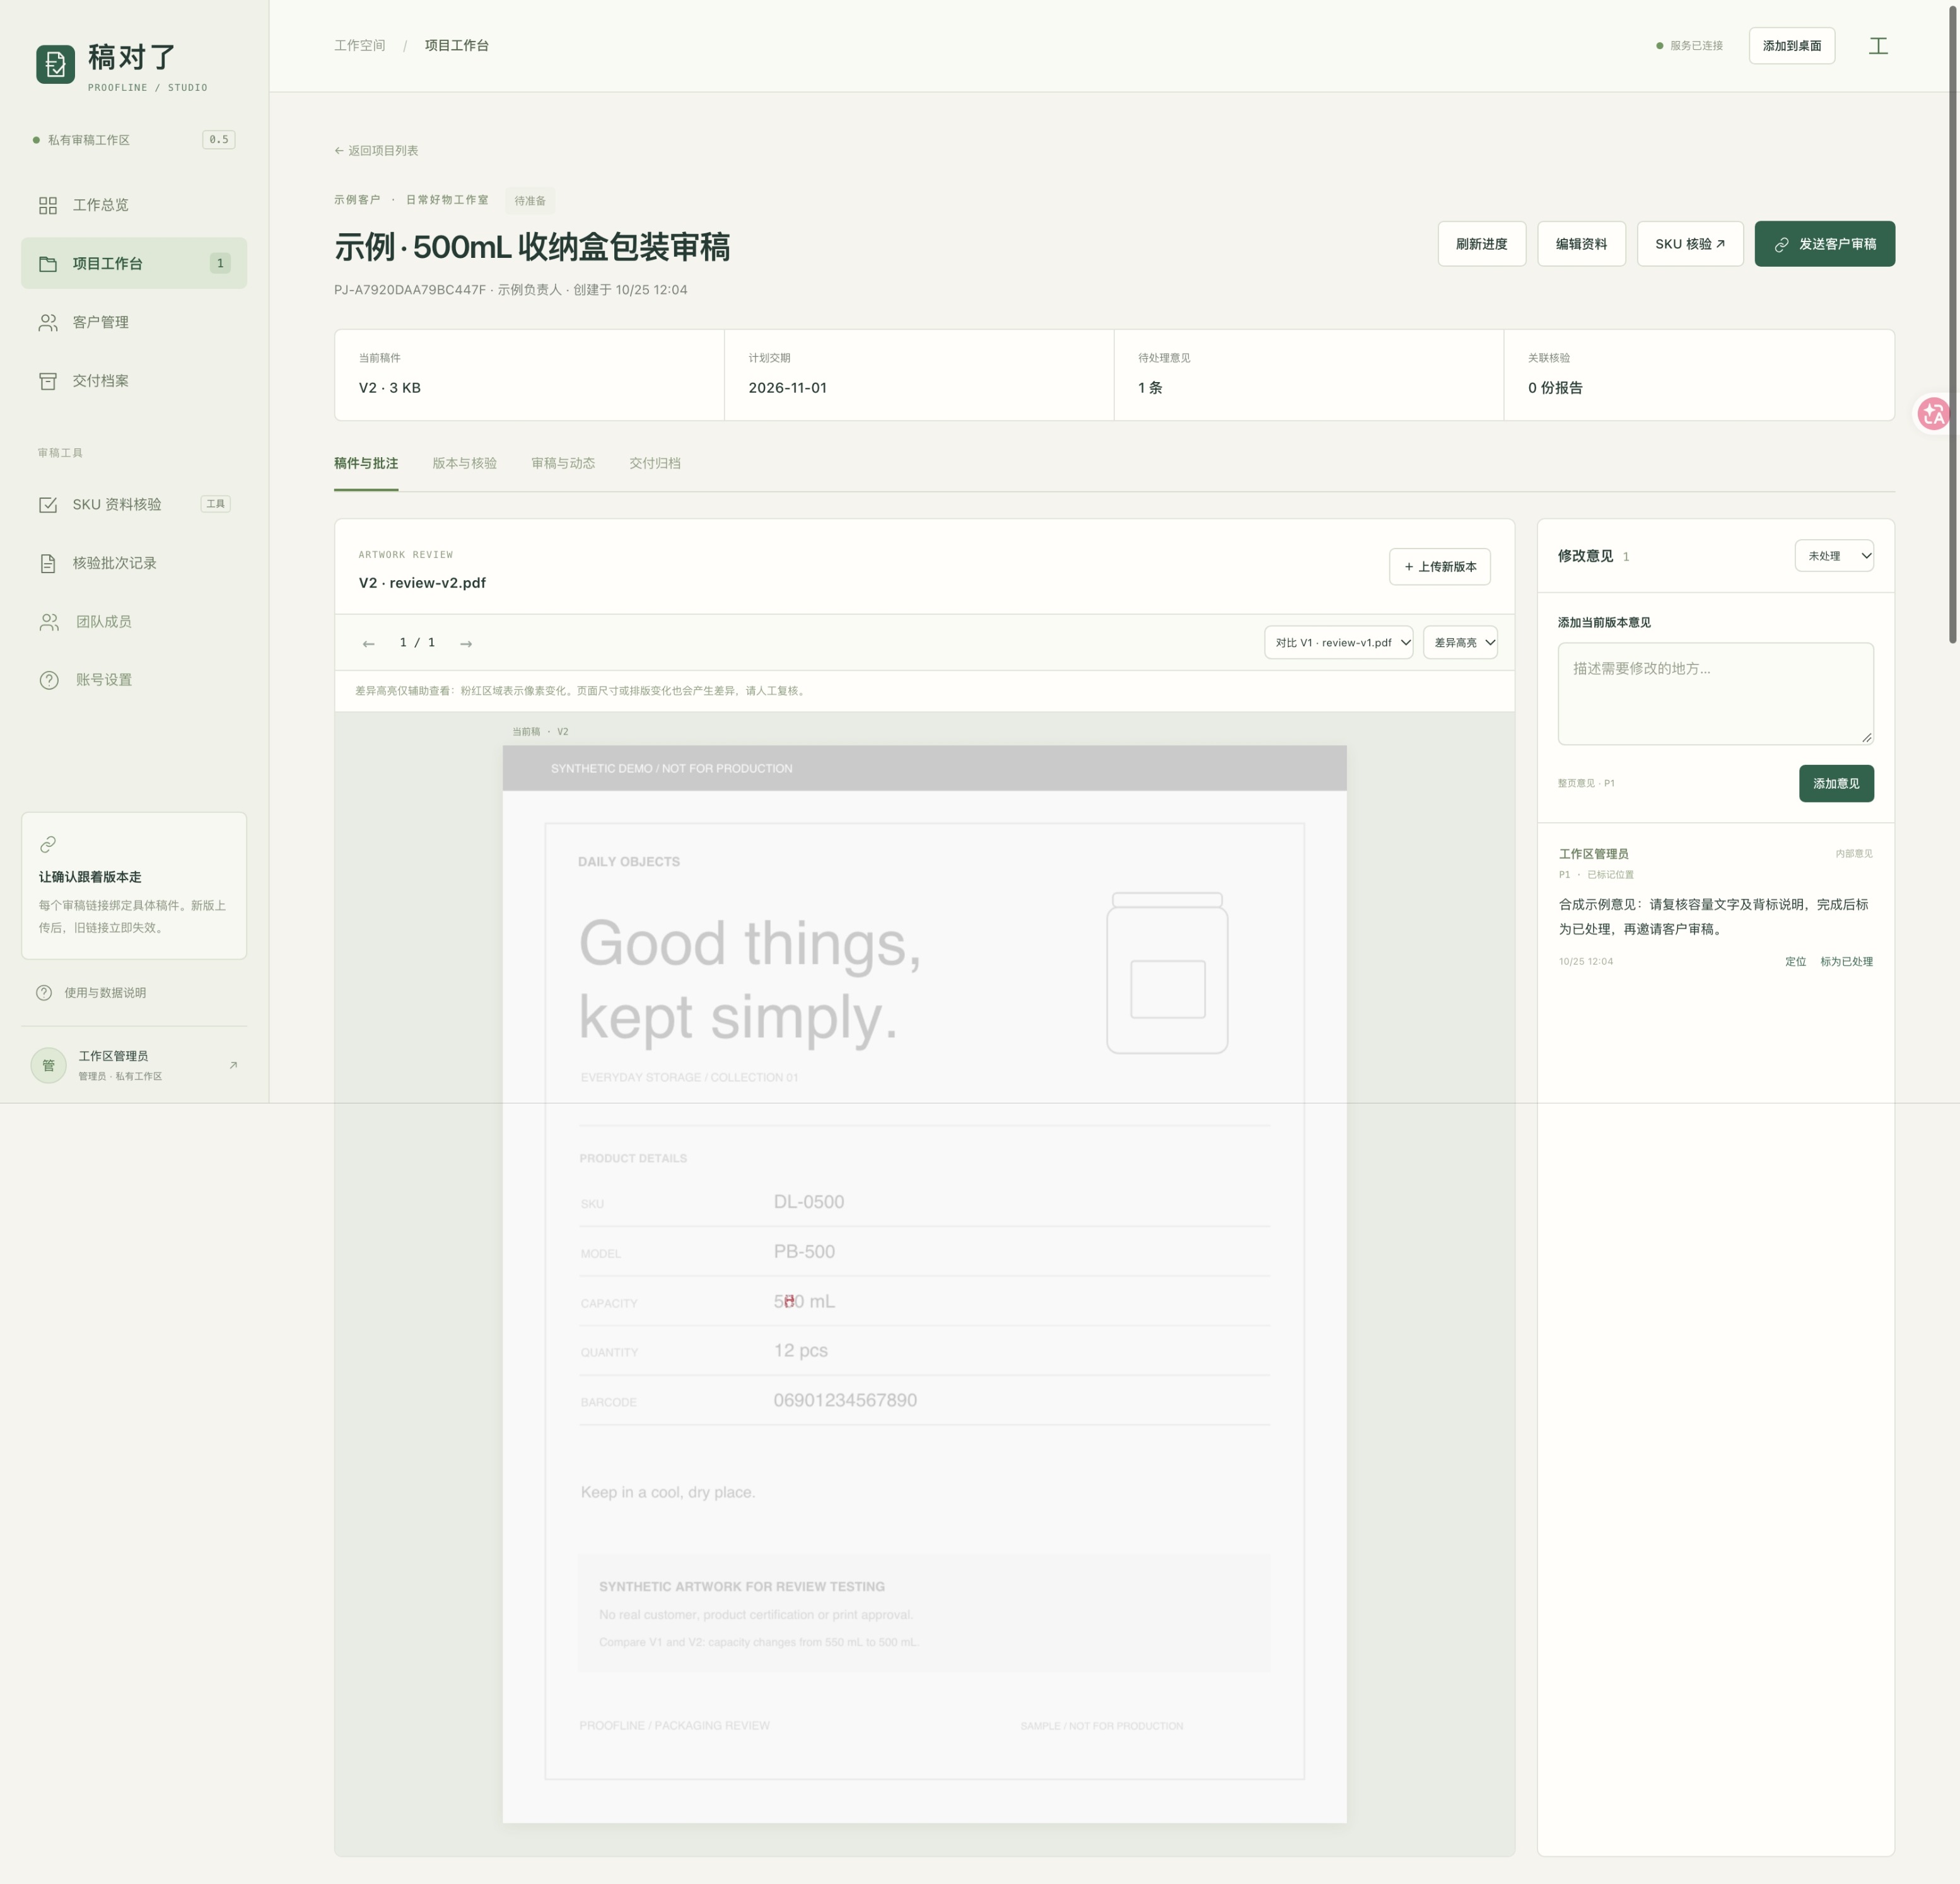The height and width of the screenshot is (1884, 1960).
Task: Switch to 版本与核验 tab
Action: point(464,463)
